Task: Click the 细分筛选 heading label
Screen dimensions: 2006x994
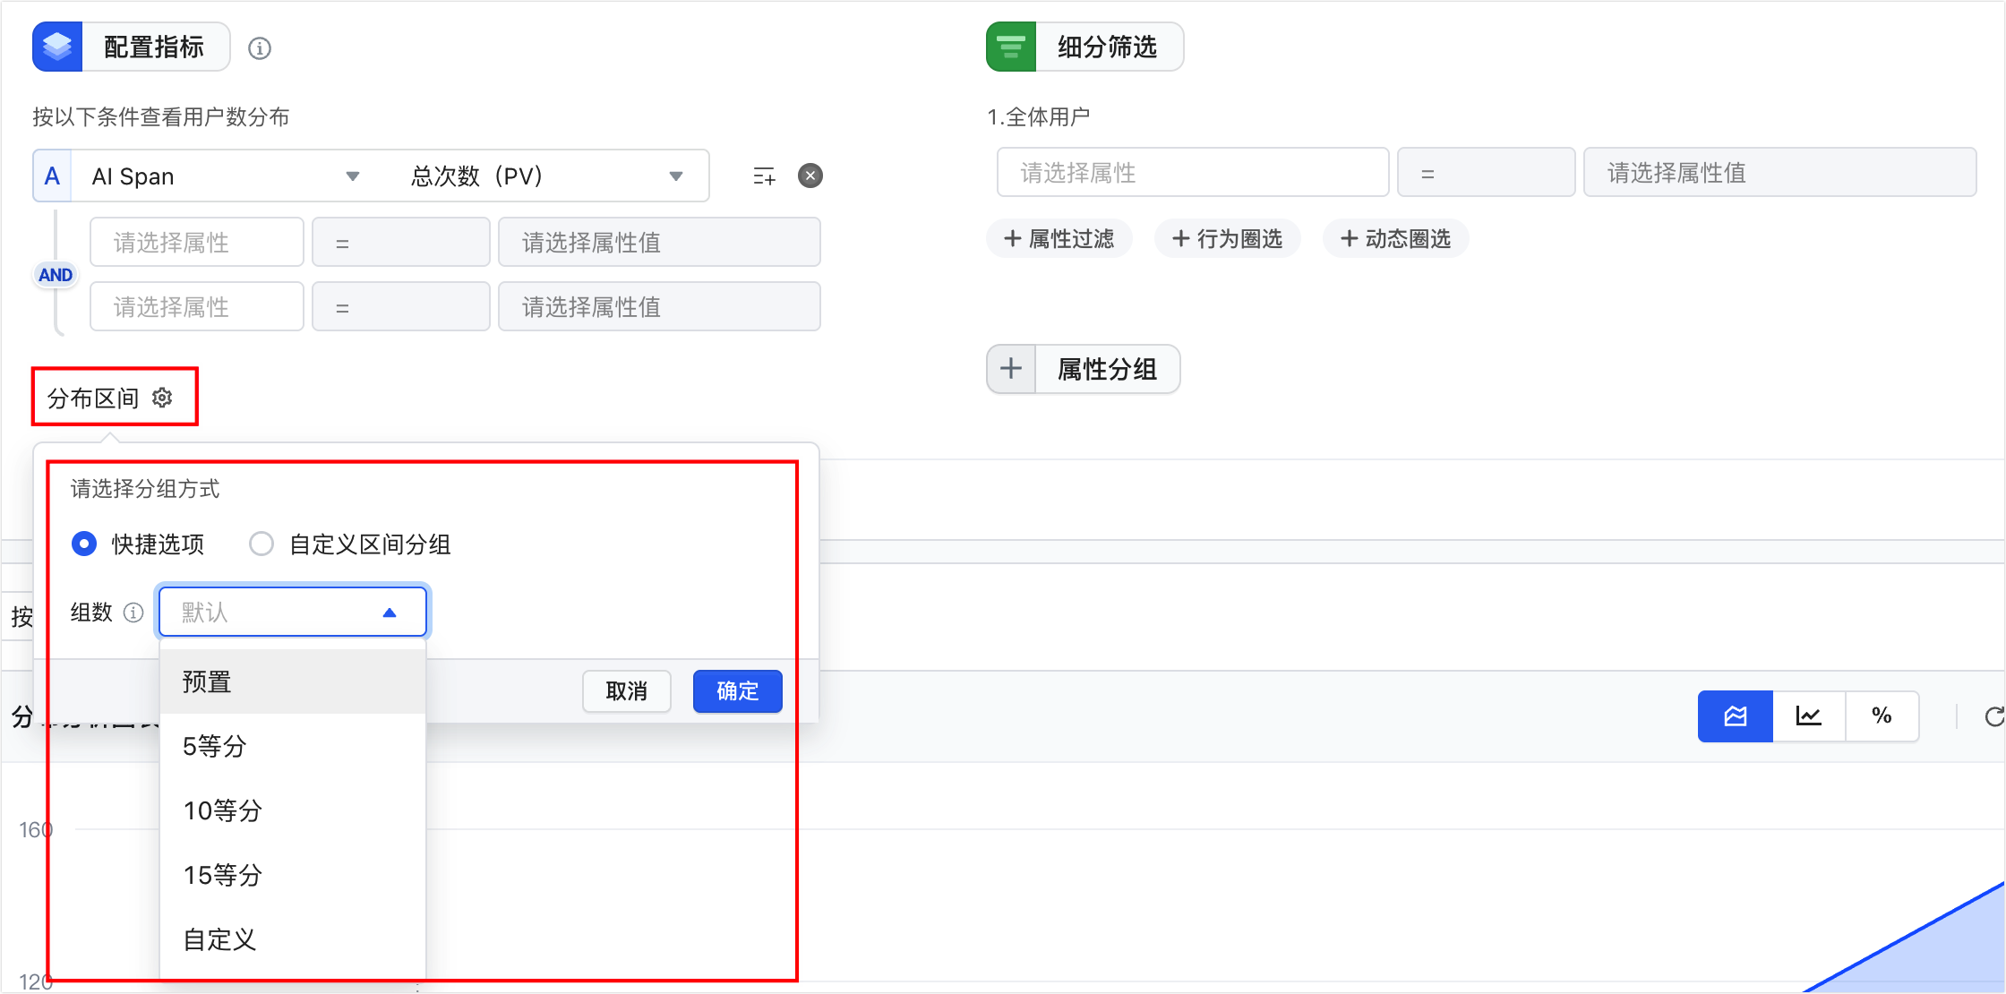Action: (x=1108, y=47)
